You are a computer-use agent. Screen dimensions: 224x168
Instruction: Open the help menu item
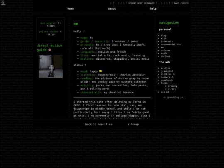(153, 9)
